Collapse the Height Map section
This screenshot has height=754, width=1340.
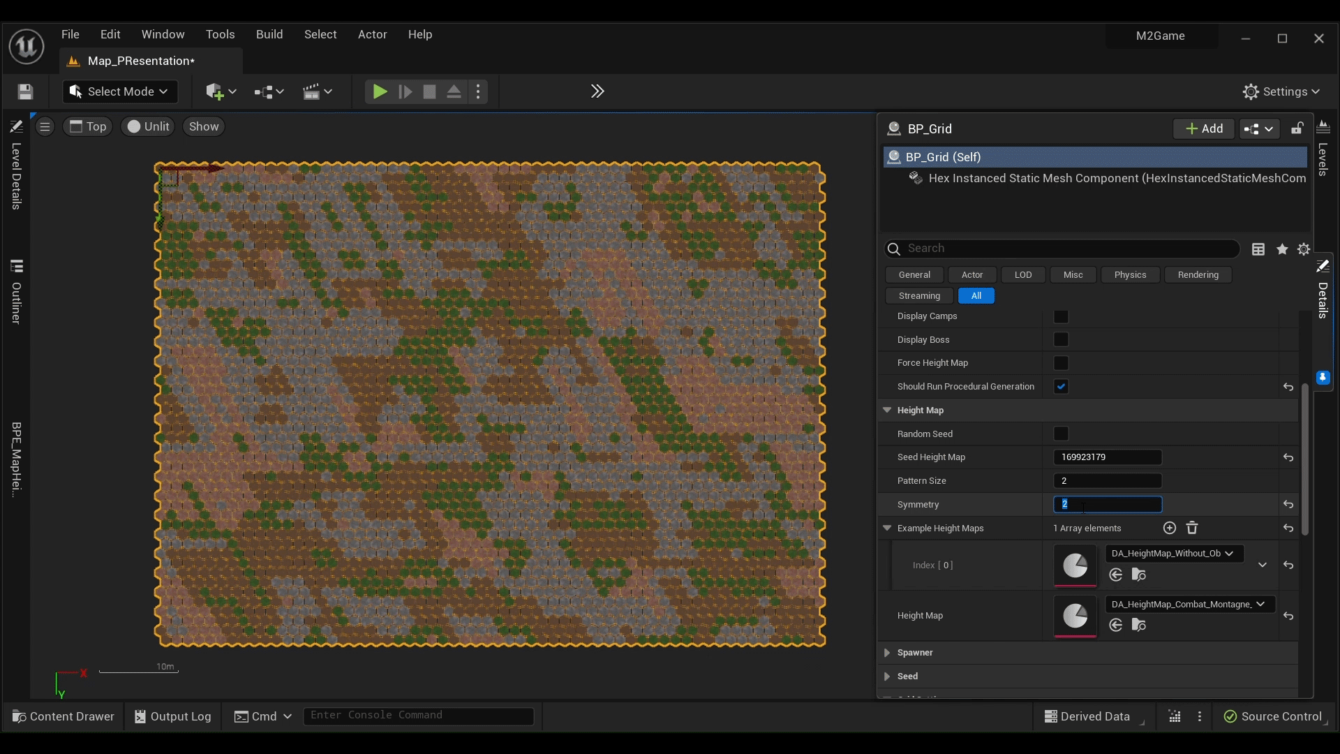tap(887, 411)
